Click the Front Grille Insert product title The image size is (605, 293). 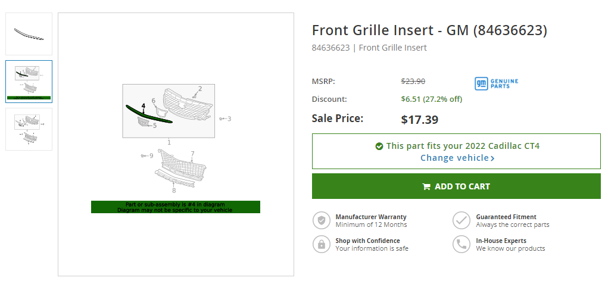[429, 30]
